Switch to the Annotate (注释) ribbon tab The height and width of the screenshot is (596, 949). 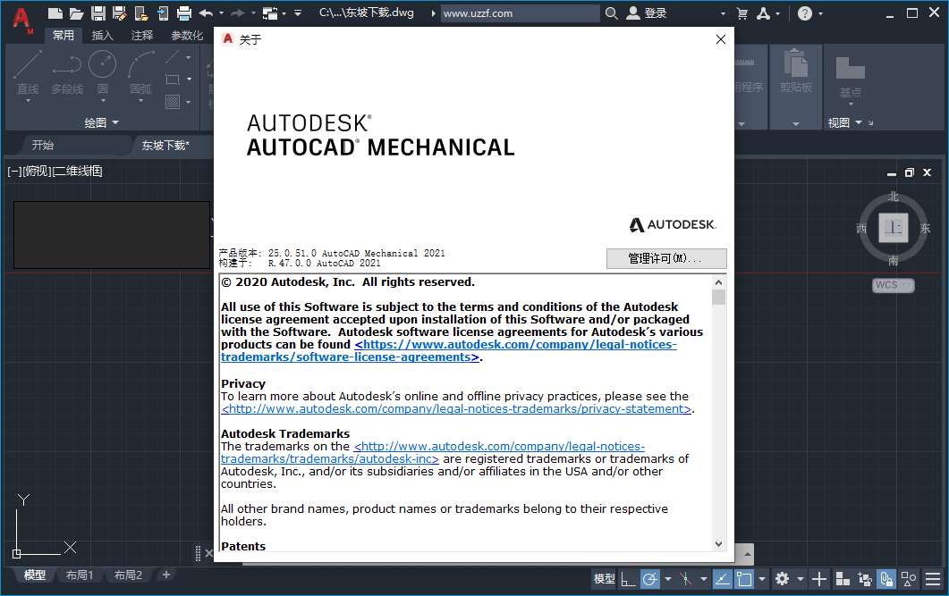tap(142, 35)
